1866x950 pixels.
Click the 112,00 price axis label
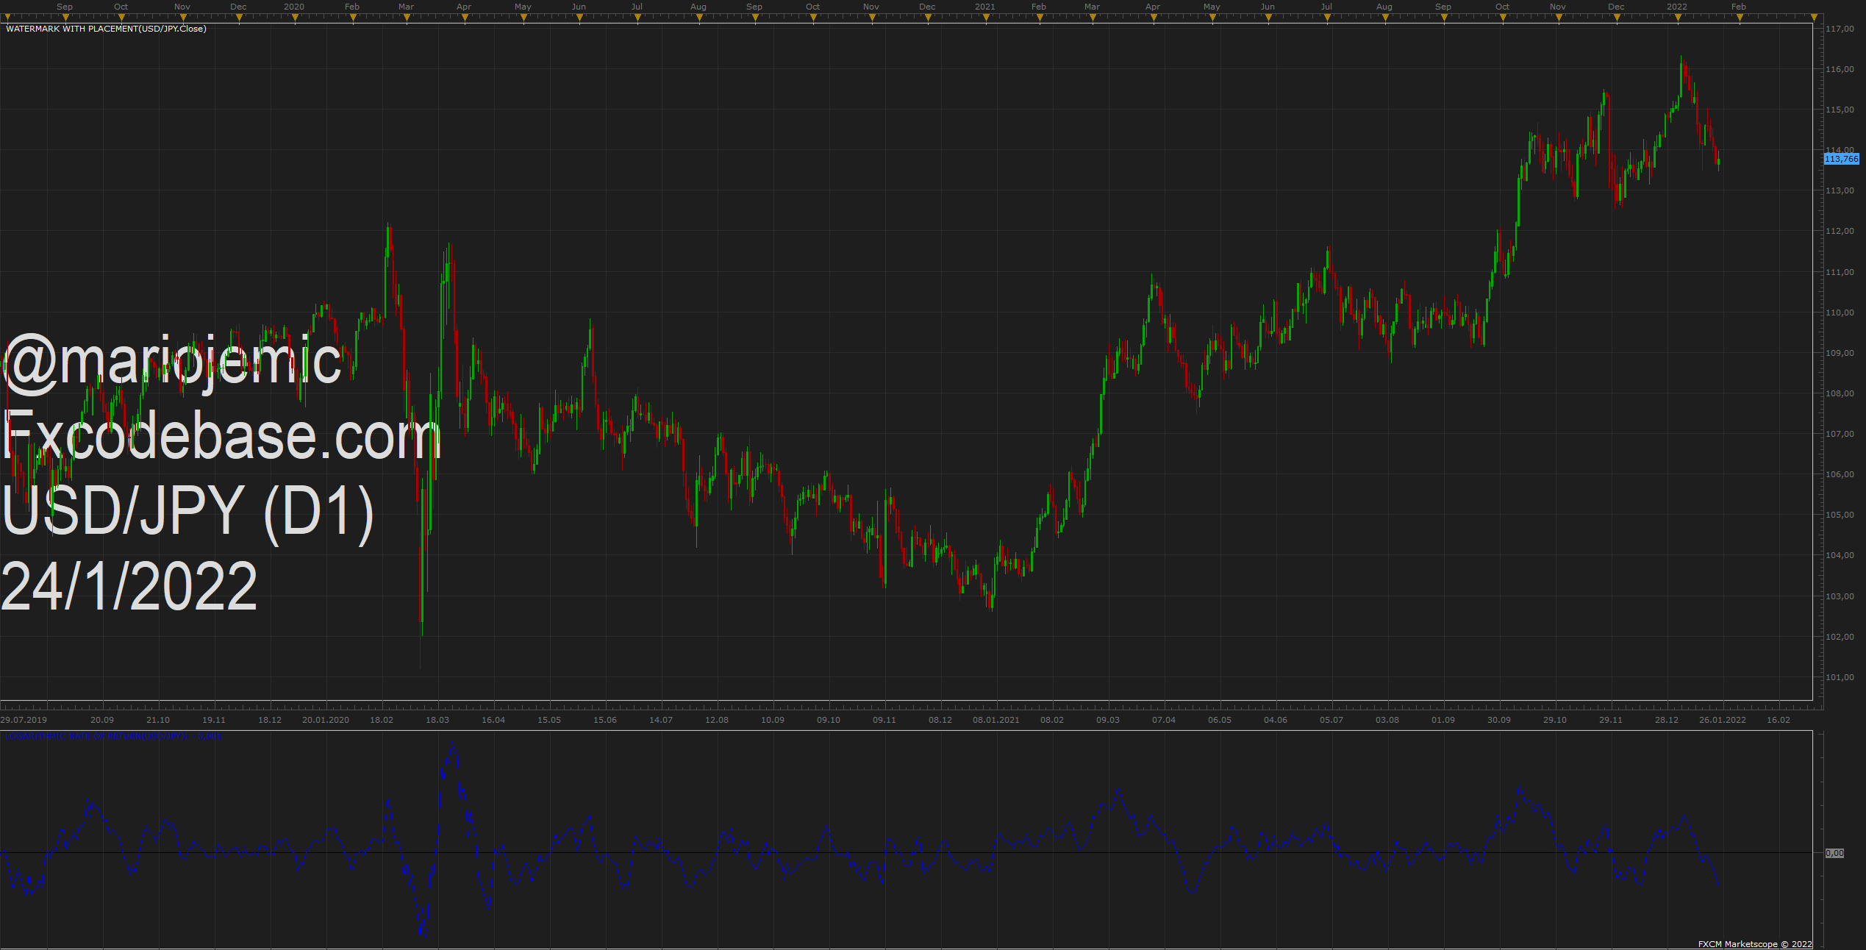click(x=1840, y=231)
